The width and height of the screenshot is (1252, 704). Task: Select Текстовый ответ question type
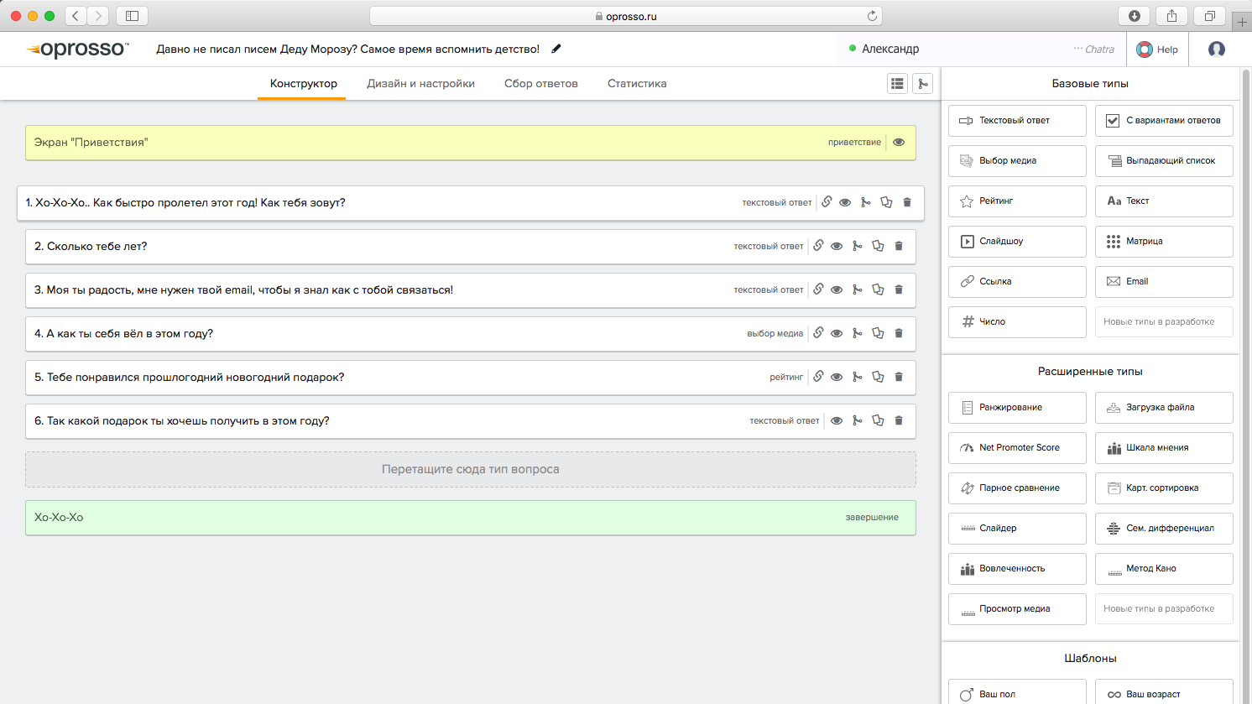point(1017,121)
